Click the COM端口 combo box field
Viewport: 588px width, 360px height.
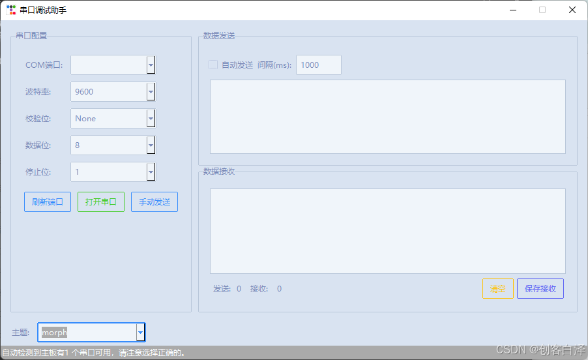click(x=113, y=65)
